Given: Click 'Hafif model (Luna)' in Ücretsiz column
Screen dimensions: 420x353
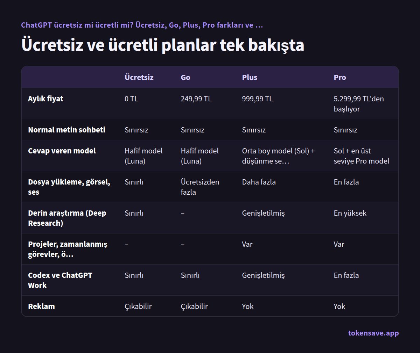Looking at the screenshot, I should [143, 156].
